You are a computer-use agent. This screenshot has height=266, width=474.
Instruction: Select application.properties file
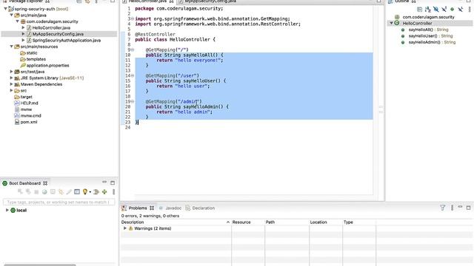47,66
